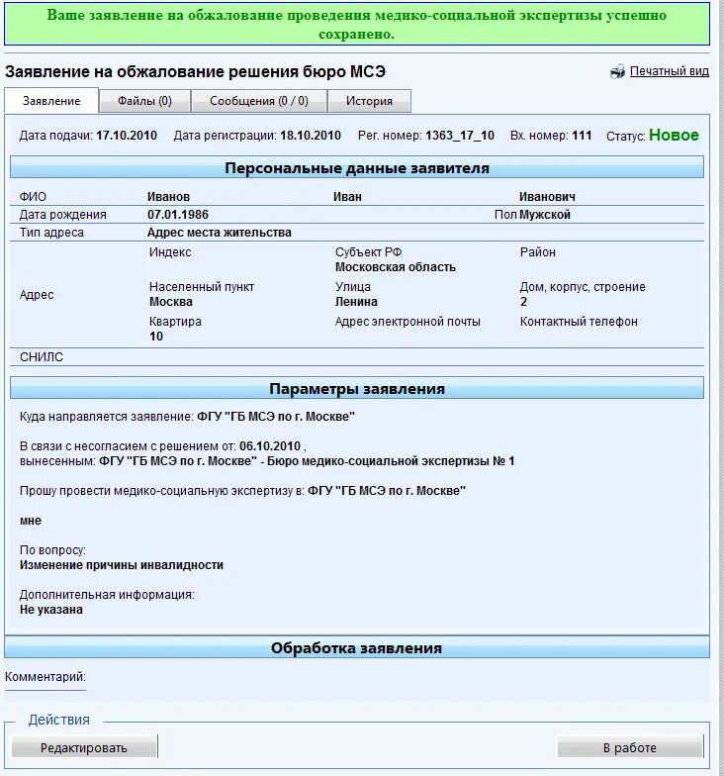Screen dimensions: 724x776
Task: Switch to the Файлы (0) tab
Action: (x=144, y=101)
